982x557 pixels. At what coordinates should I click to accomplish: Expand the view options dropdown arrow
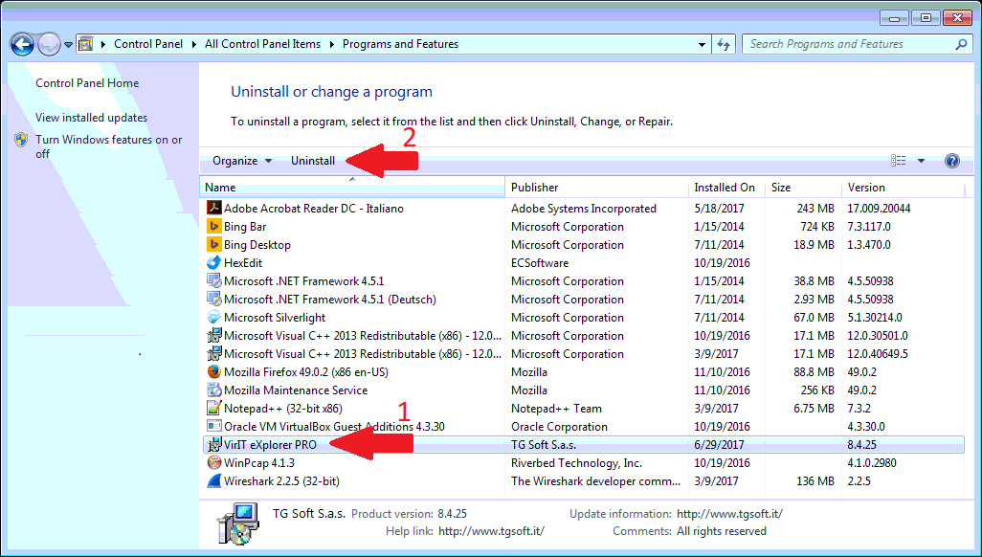(921, 161)
